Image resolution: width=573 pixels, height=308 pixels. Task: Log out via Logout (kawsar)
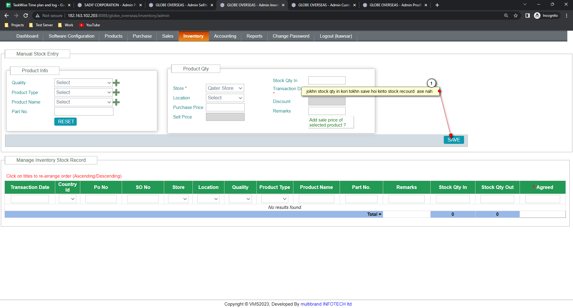(x=336, y=36)
